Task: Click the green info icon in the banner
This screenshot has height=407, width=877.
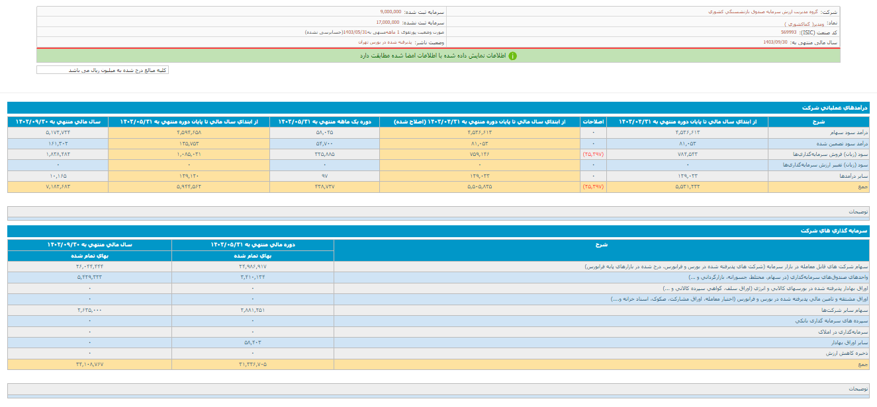Action: (512, 55)
